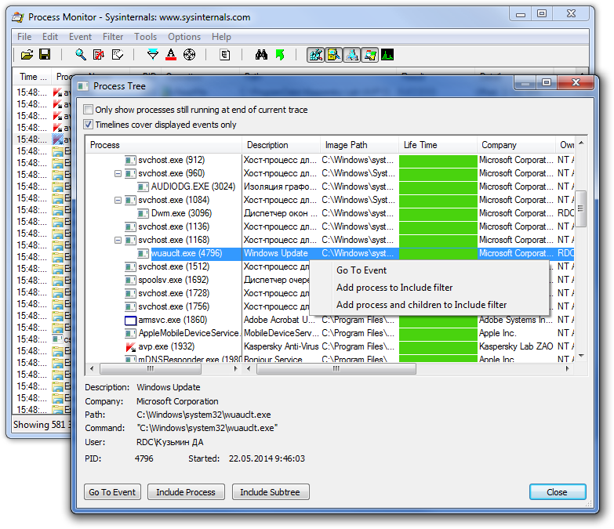This screenshot has width=614, height=529.
Task: Click the Include Process button
Action: [186, 492]
